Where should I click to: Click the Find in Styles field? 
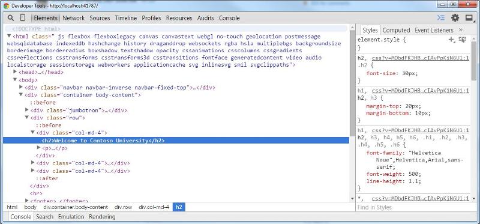point(413,207)
